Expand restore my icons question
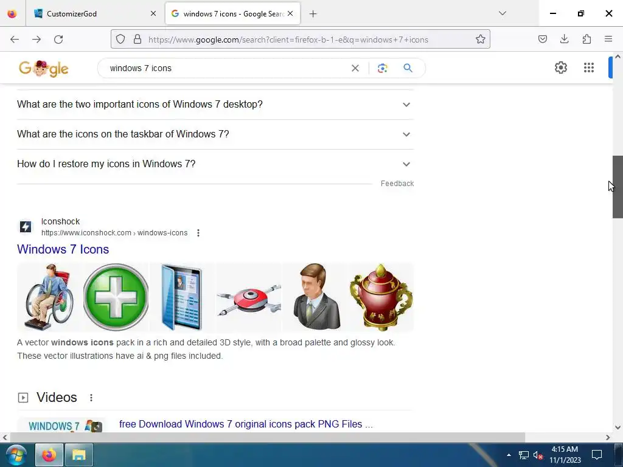 click(215, 164)
